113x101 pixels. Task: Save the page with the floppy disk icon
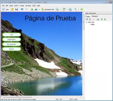point(17,9)
